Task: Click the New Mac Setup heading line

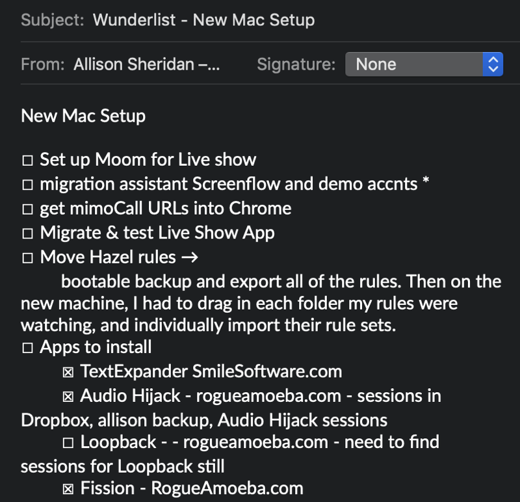Action: point(83,116)
